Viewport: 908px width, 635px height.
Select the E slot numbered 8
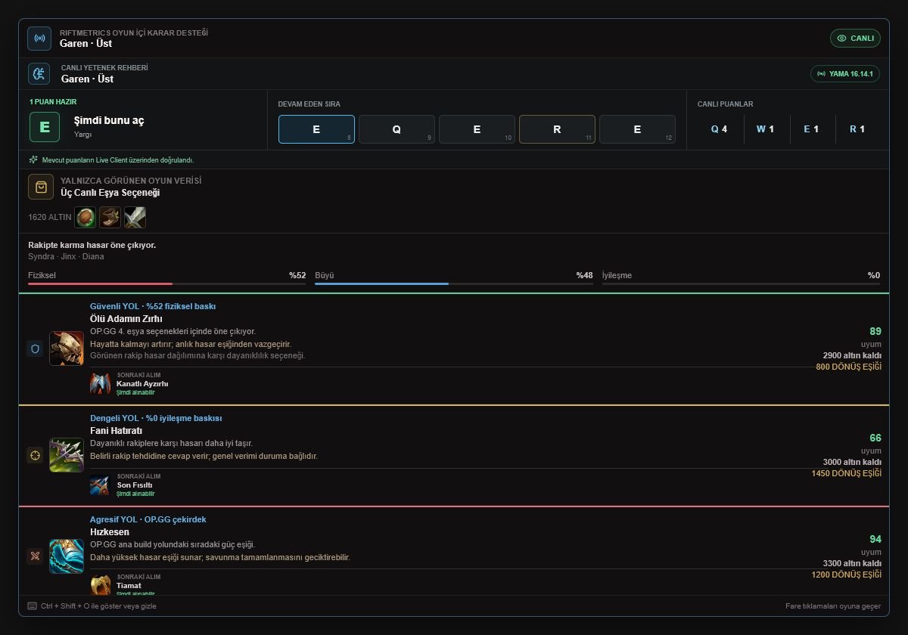(316, 129)
